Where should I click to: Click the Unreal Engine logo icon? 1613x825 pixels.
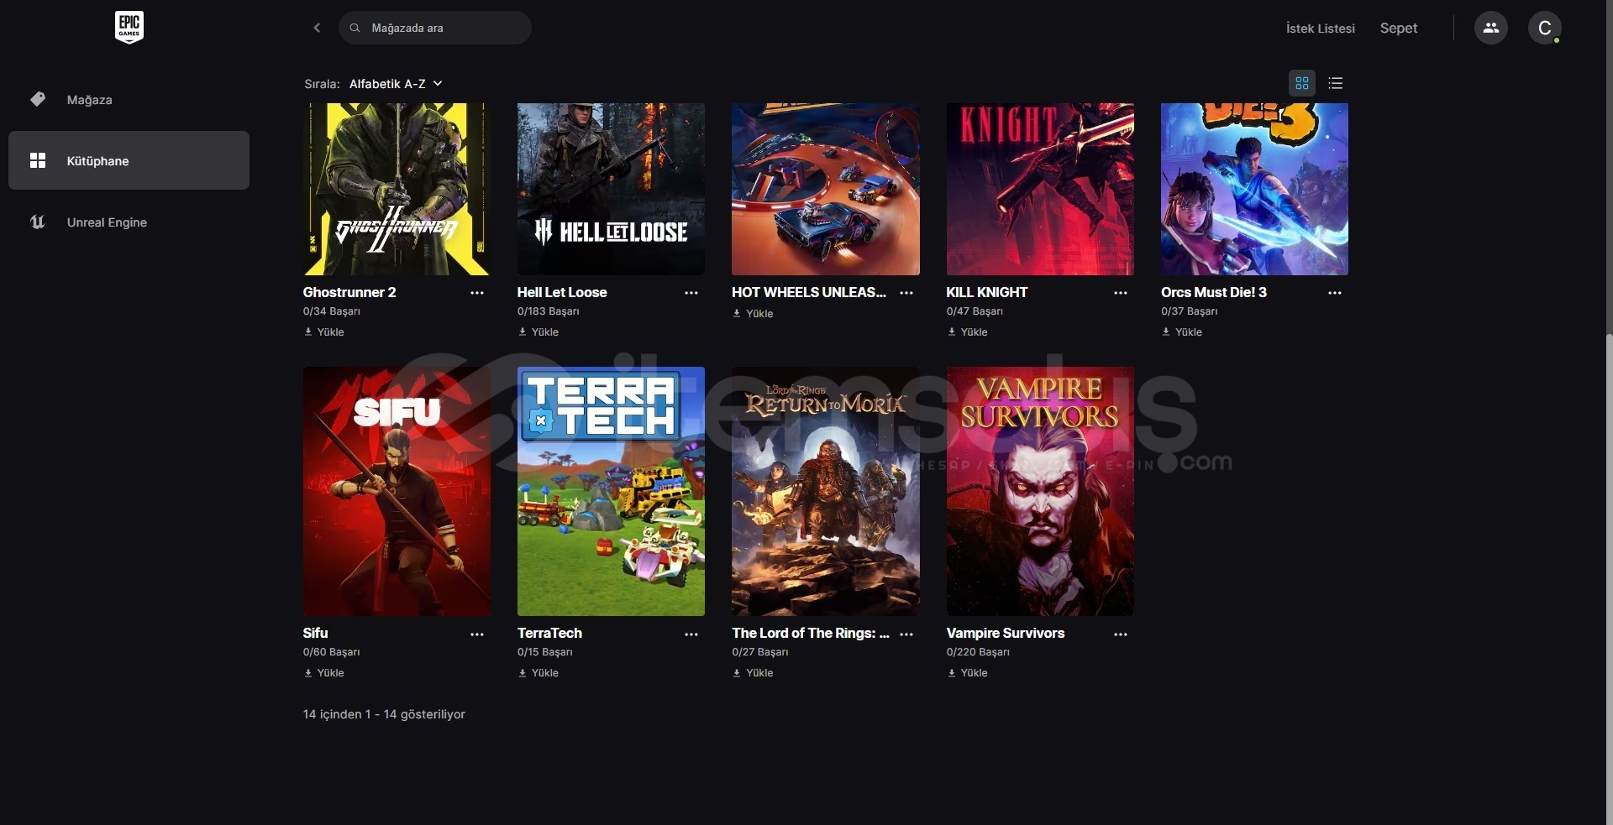[x=38, y=222]
